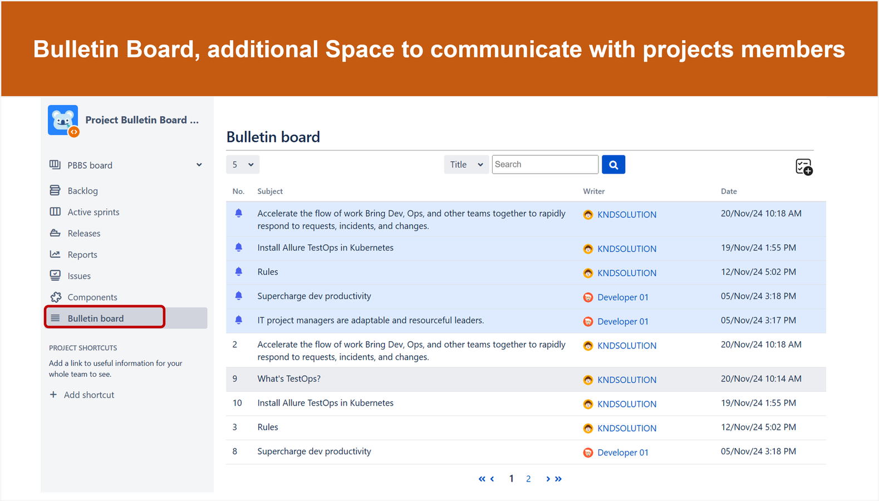Click the Date column header
879x501 pixels.
pyautogui.click(x=729, y=191)
